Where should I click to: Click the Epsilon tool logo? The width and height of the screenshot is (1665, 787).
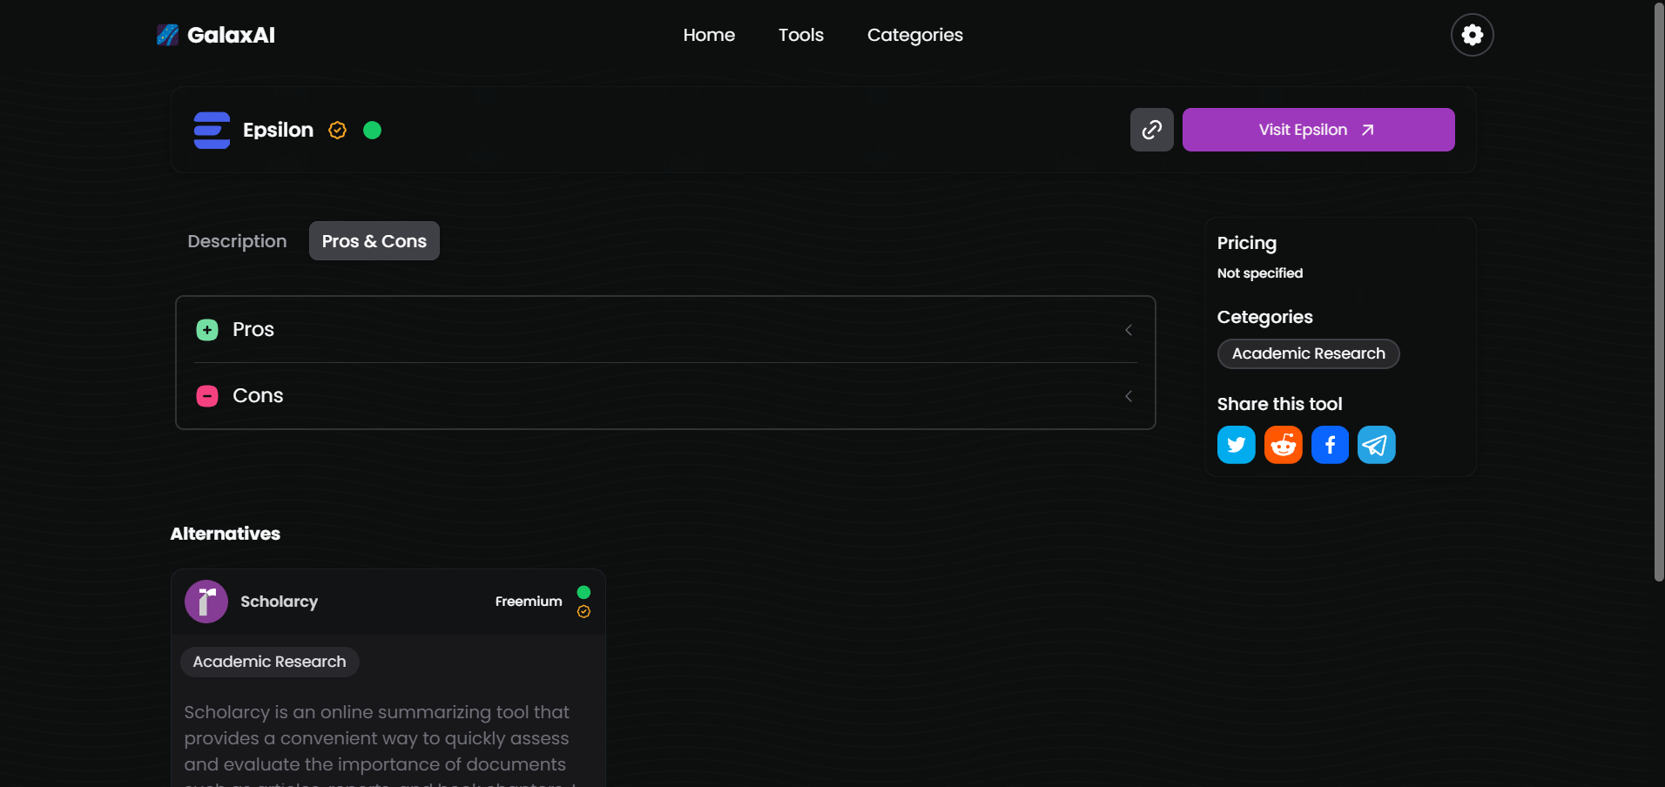212,130
